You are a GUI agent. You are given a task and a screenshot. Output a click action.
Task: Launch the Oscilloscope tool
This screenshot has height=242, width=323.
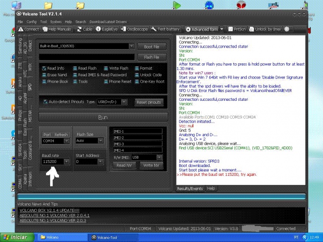pos(134,29)
